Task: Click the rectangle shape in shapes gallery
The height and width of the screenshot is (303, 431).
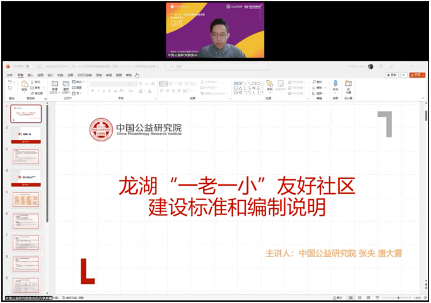Action: [x=254, y=83]
